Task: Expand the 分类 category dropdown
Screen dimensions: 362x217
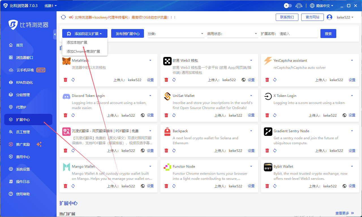Action: coord(175,34)
